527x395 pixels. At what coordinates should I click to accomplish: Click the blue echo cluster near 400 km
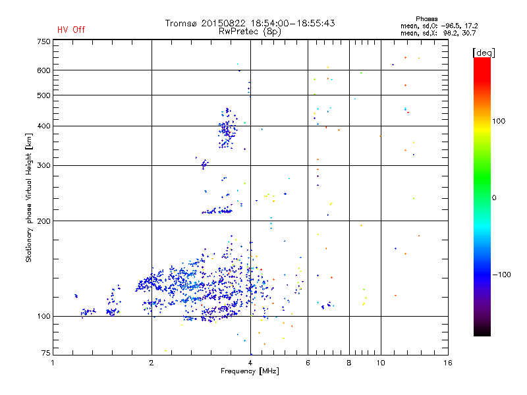click(227, 128)
